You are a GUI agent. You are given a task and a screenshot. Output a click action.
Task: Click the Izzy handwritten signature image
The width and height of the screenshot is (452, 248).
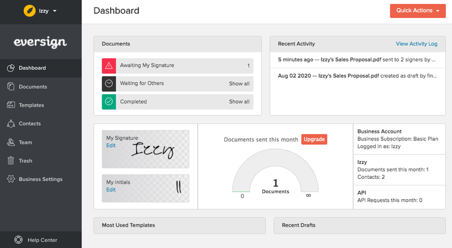pos(153,150)
